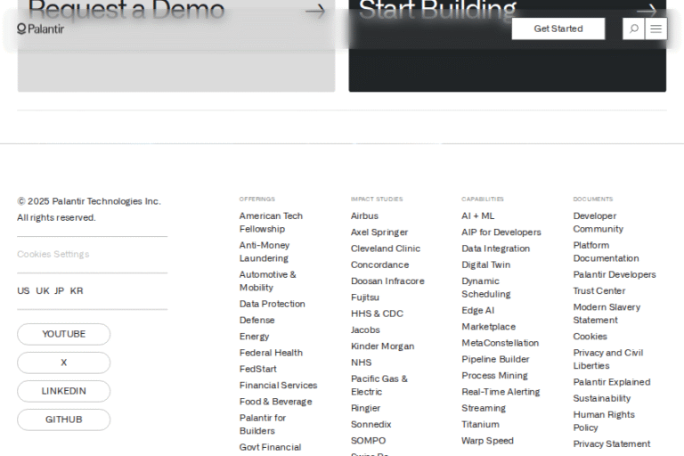The height and width of the screenshot is (456, 684).
Task: Open Cookies Settings link
Action: click(53, 254)
